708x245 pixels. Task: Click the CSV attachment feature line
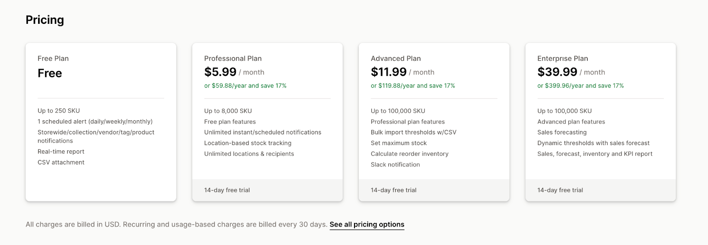[x=61, y=162]
